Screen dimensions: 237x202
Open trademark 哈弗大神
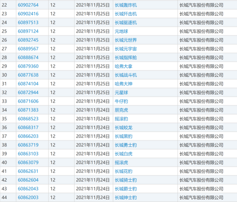click(123, 84)
